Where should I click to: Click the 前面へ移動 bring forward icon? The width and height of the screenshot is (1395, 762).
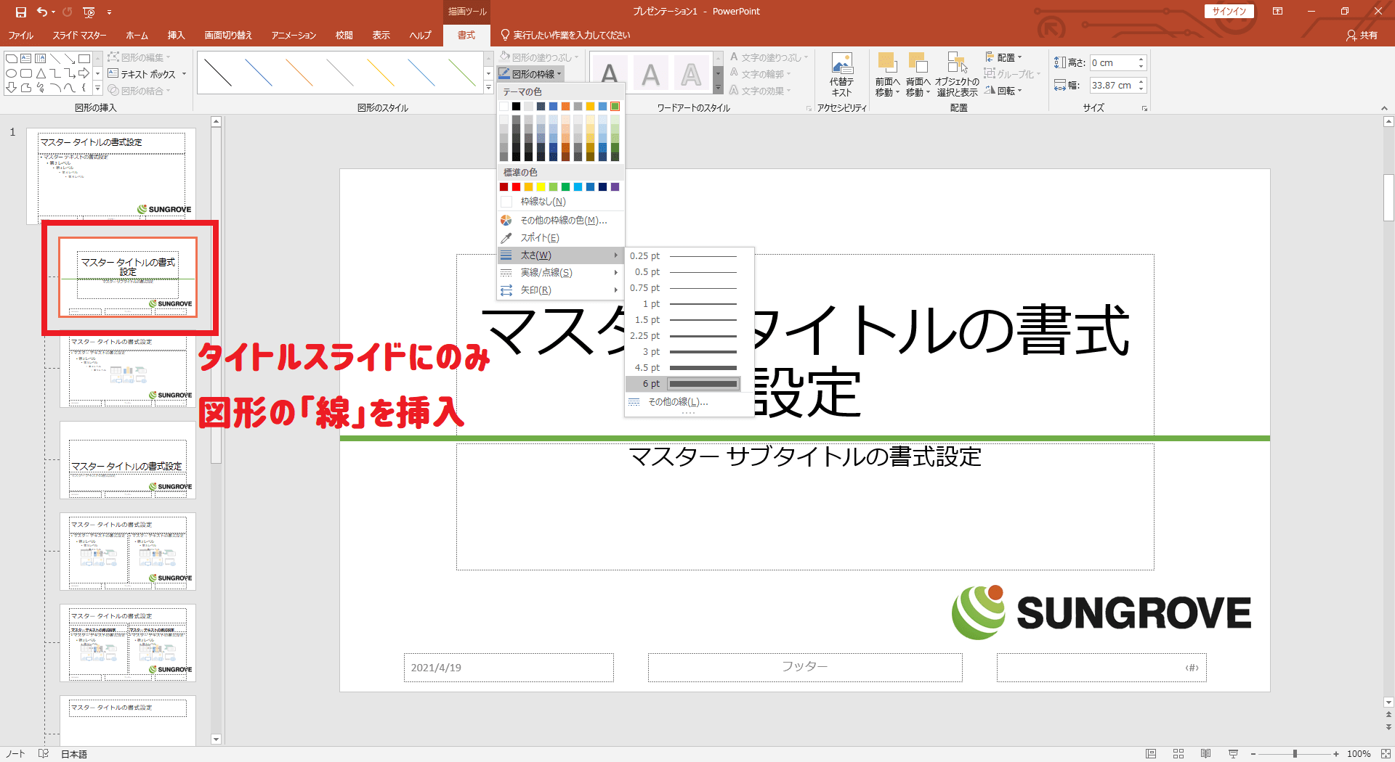point(887,74)
